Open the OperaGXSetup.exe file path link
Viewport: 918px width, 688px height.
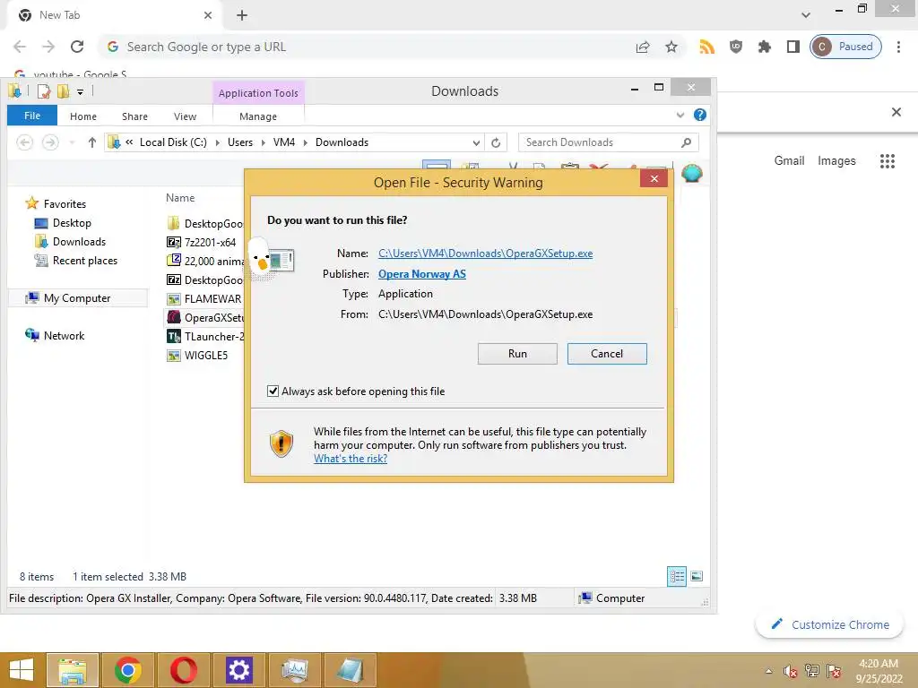[485, 254]
